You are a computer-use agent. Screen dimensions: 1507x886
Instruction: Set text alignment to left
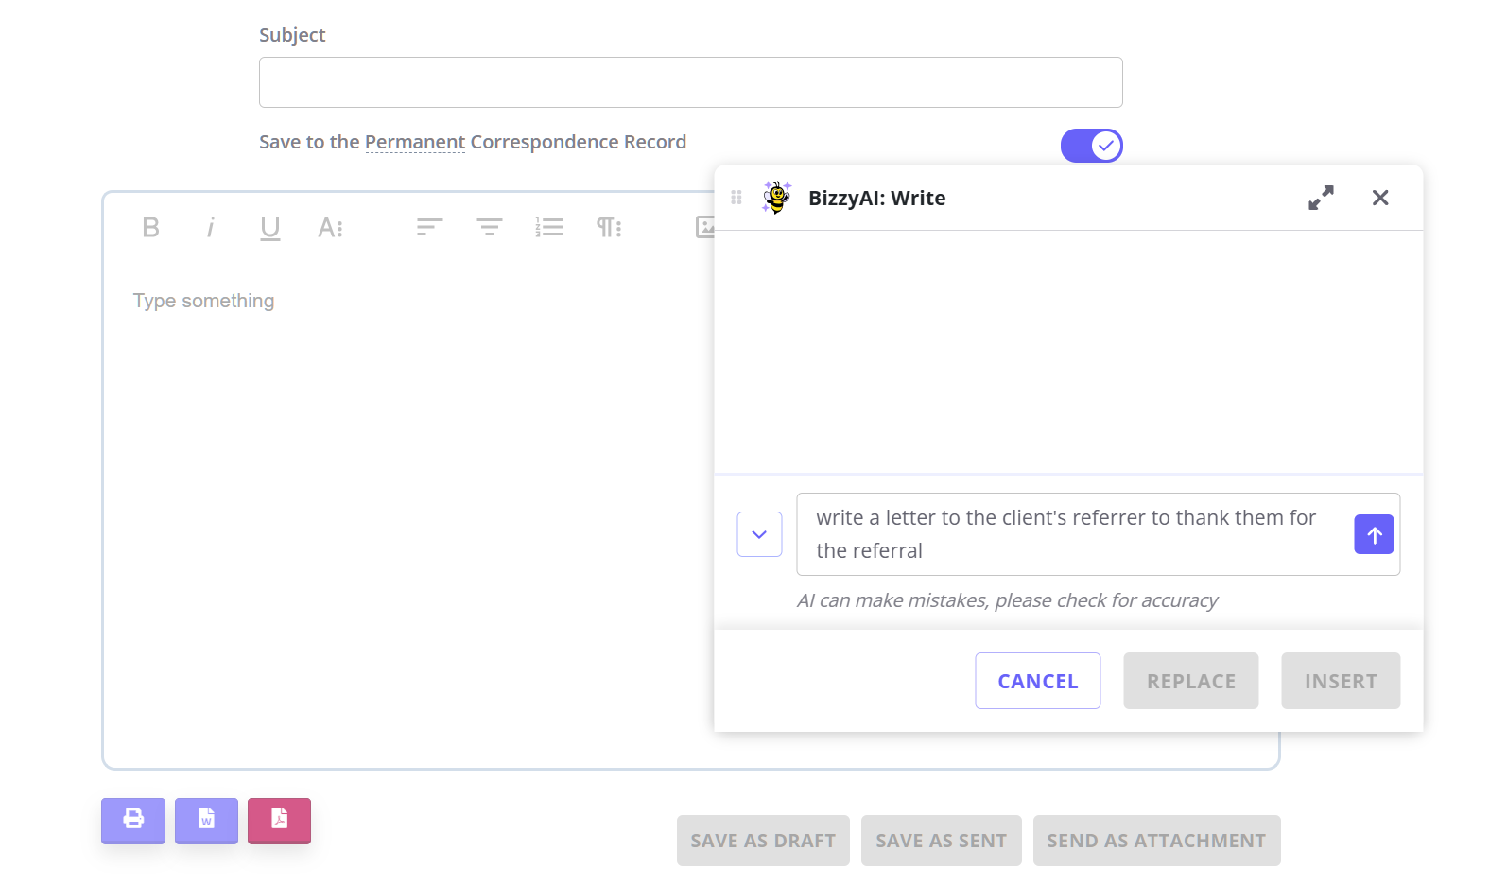(429, 227)
